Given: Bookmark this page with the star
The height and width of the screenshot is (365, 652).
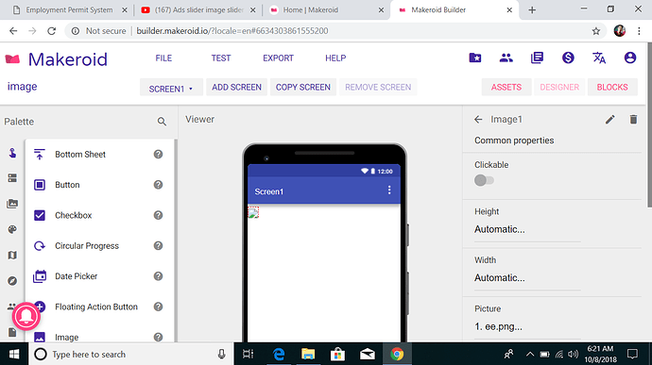Looking at the screenshot, I should click(596, 31).
